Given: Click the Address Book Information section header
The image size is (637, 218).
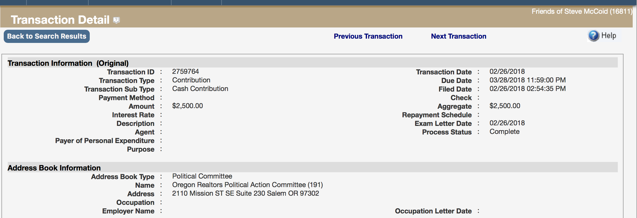Looking at the screenshot, I should click(54, 168).
